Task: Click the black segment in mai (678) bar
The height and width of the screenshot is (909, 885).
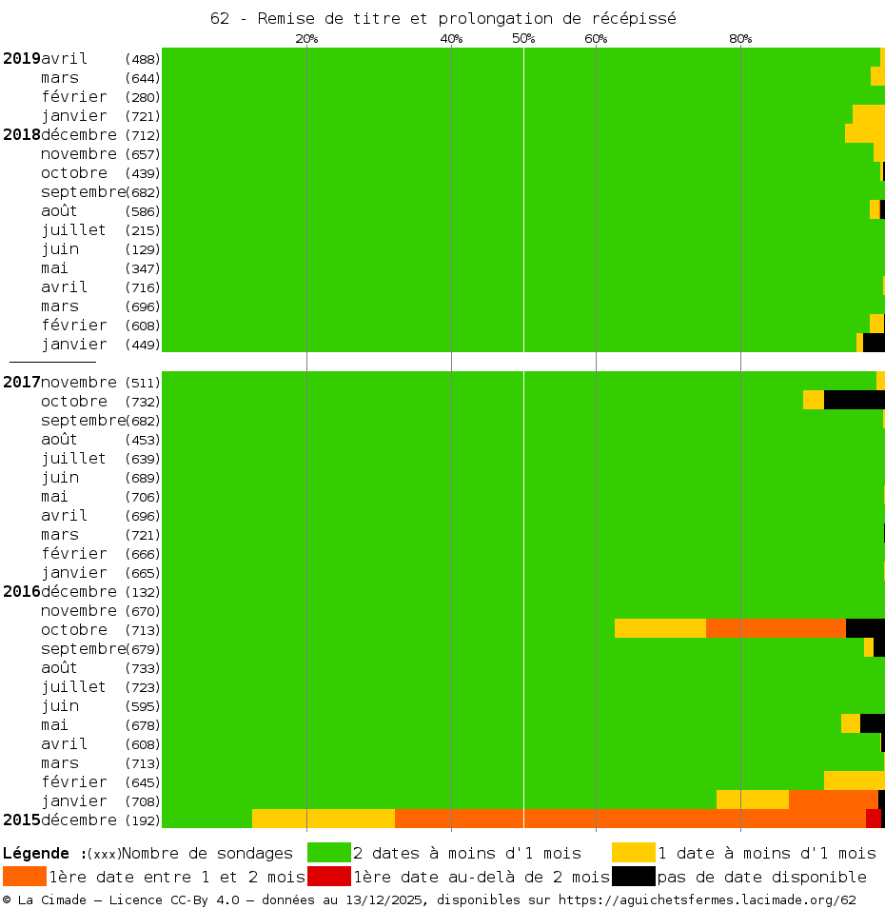Action: point(872,723)
